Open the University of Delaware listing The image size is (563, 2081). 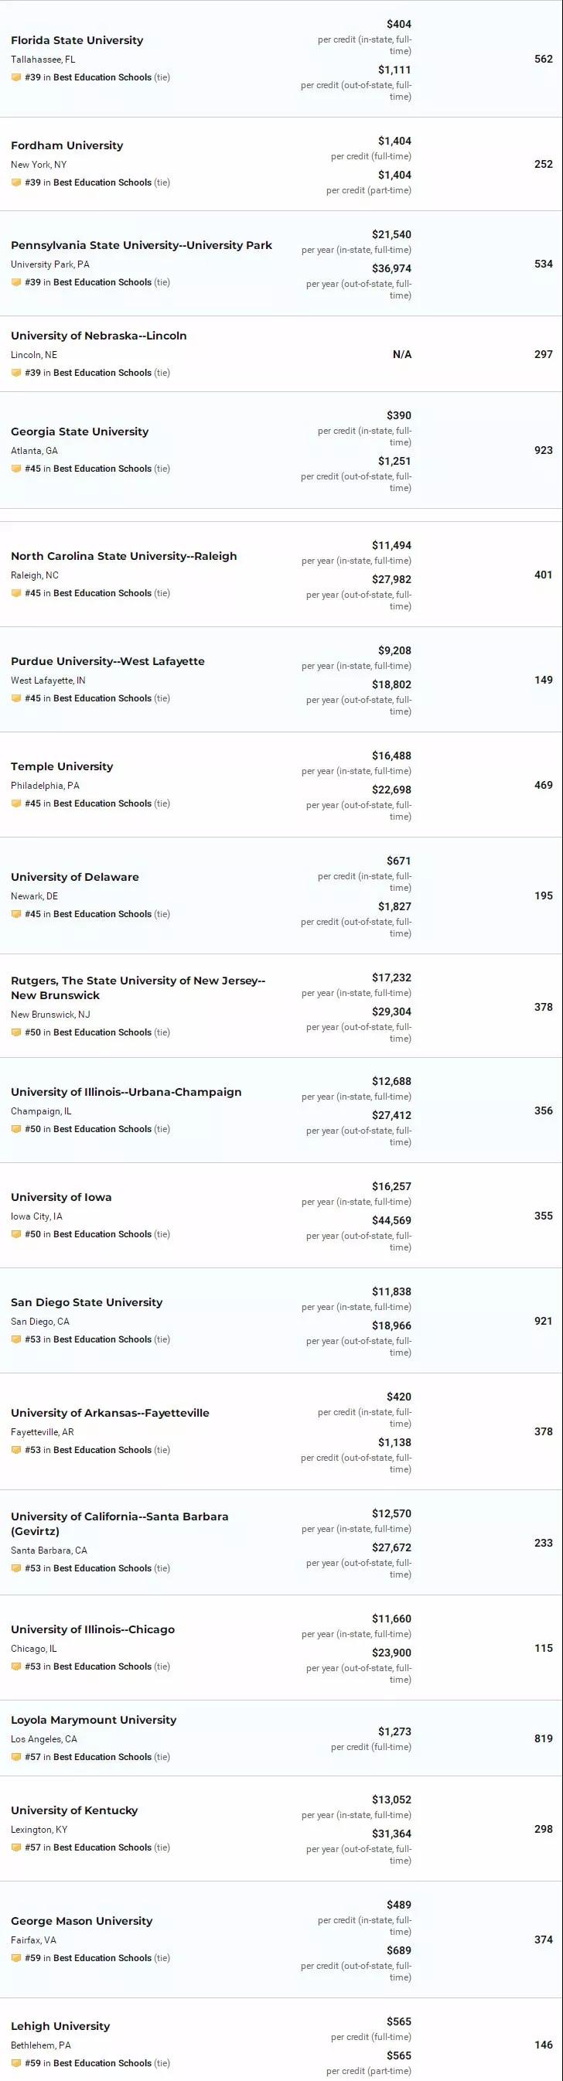(74, 877)
